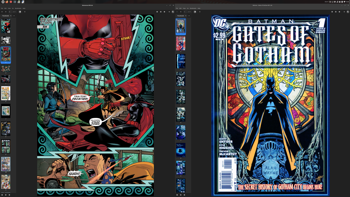Open View menu in Gates of Gotham window

184,8
